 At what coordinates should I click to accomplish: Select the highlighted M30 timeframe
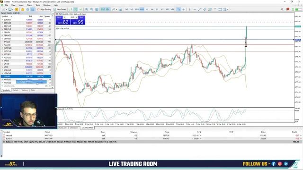[x=142, y=9]
